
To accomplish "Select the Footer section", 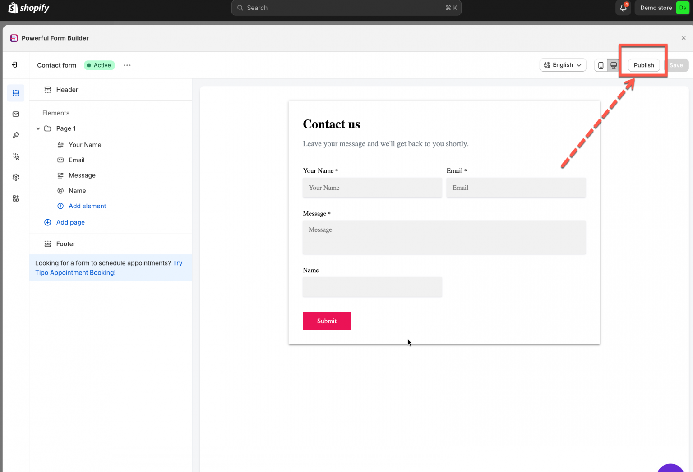I will tap(66, 243).
